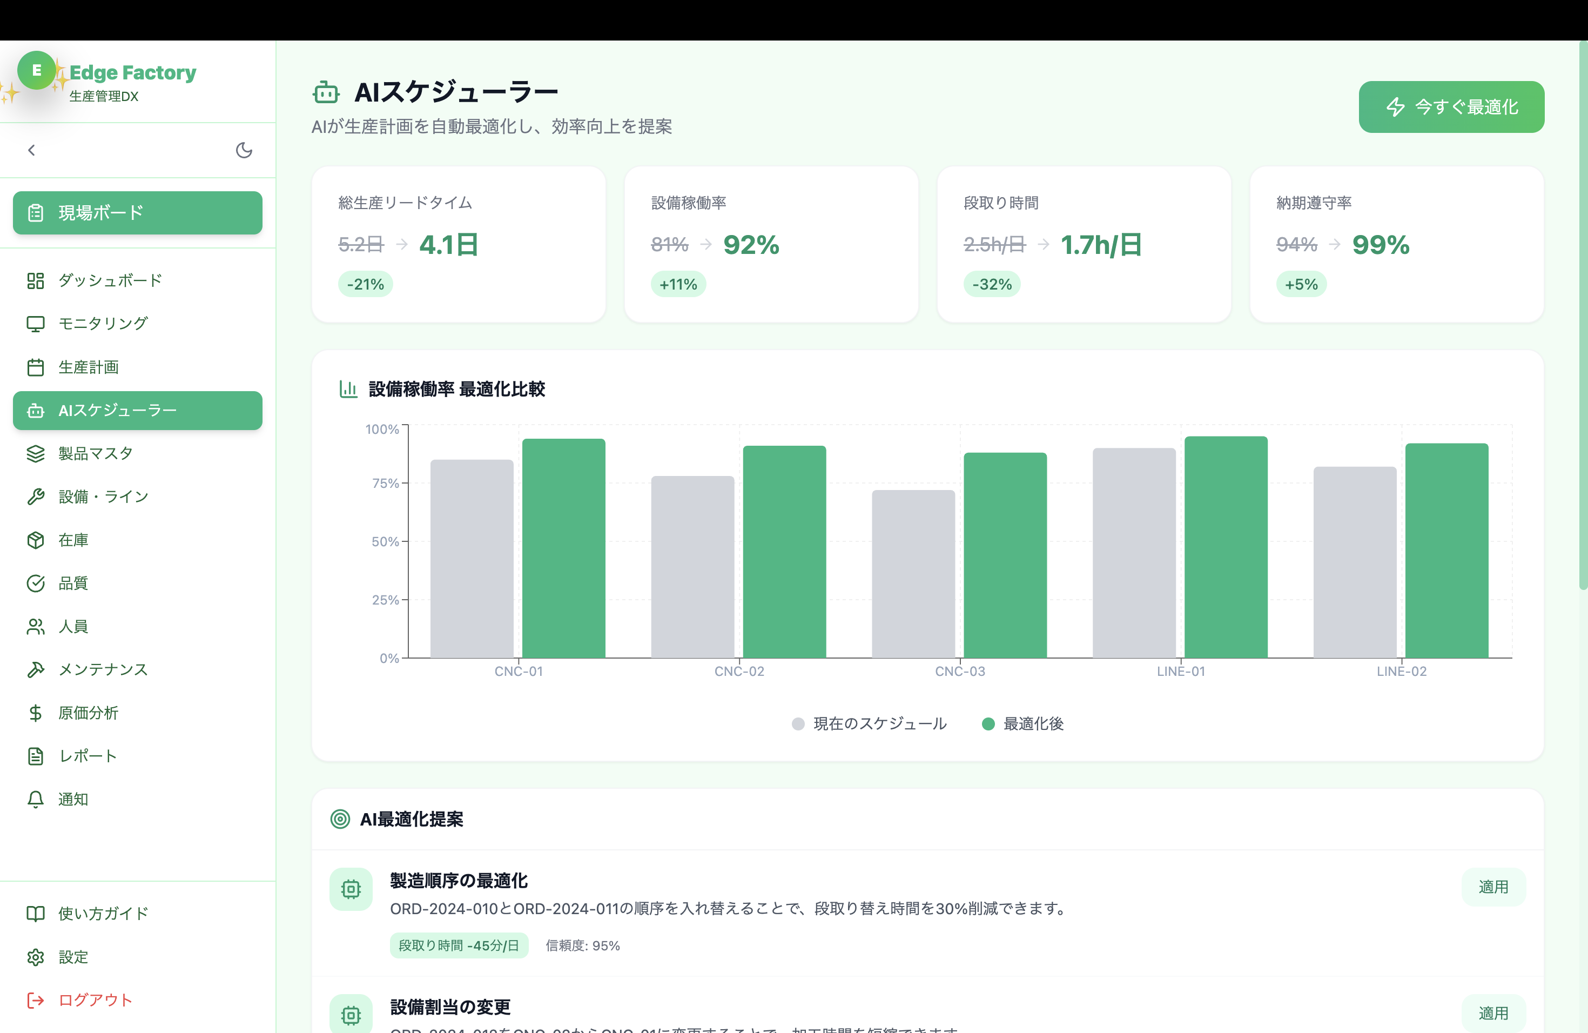Open 製品マスタ via its layers icon
Image resolution: width=1588 pixels, height=1033 pixels.
point(35,454)
